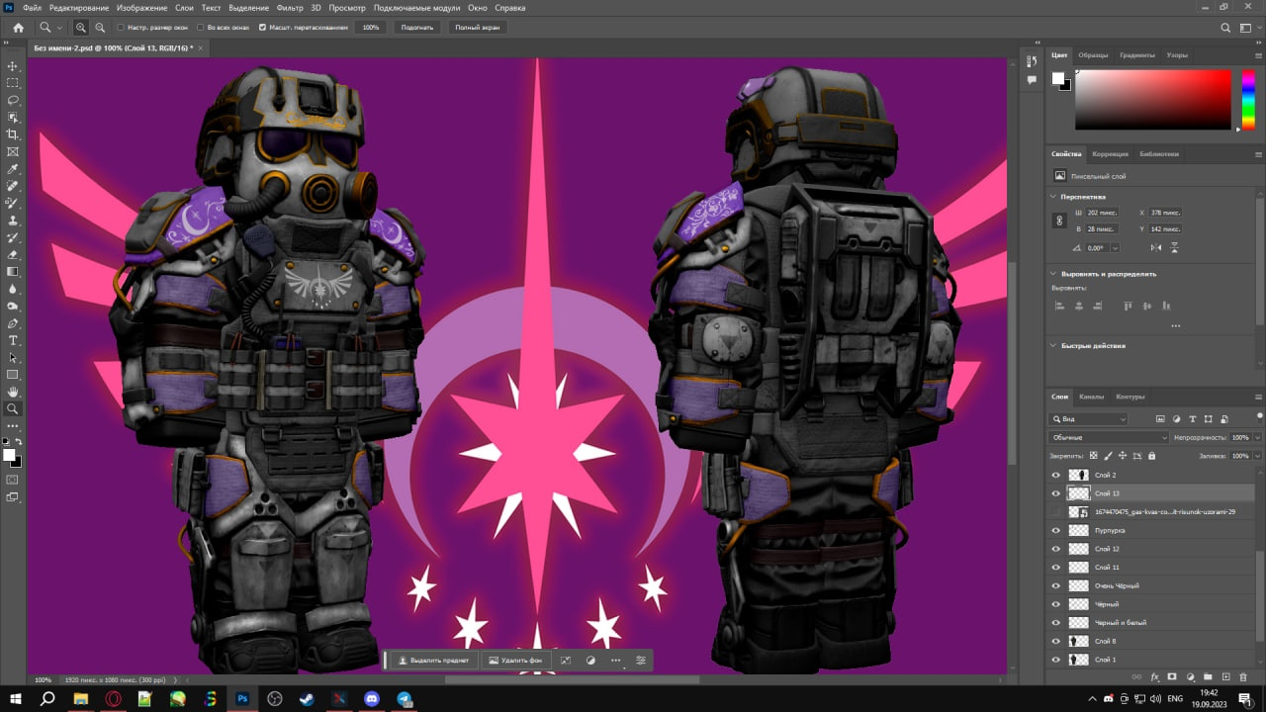The image size is (1266, 712).
Task: Select the Spot Healing Brush tool
Action: [x=13, y=186]
